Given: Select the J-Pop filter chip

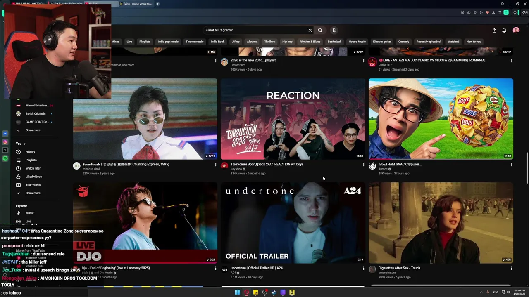Looking at the screenshot, I should (x=236, y=42).
